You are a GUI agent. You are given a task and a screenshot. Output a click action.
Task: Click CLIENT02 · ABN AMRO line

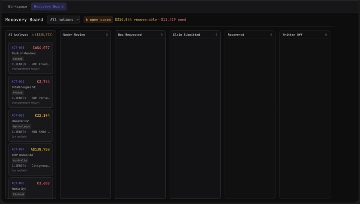(30, 132)
